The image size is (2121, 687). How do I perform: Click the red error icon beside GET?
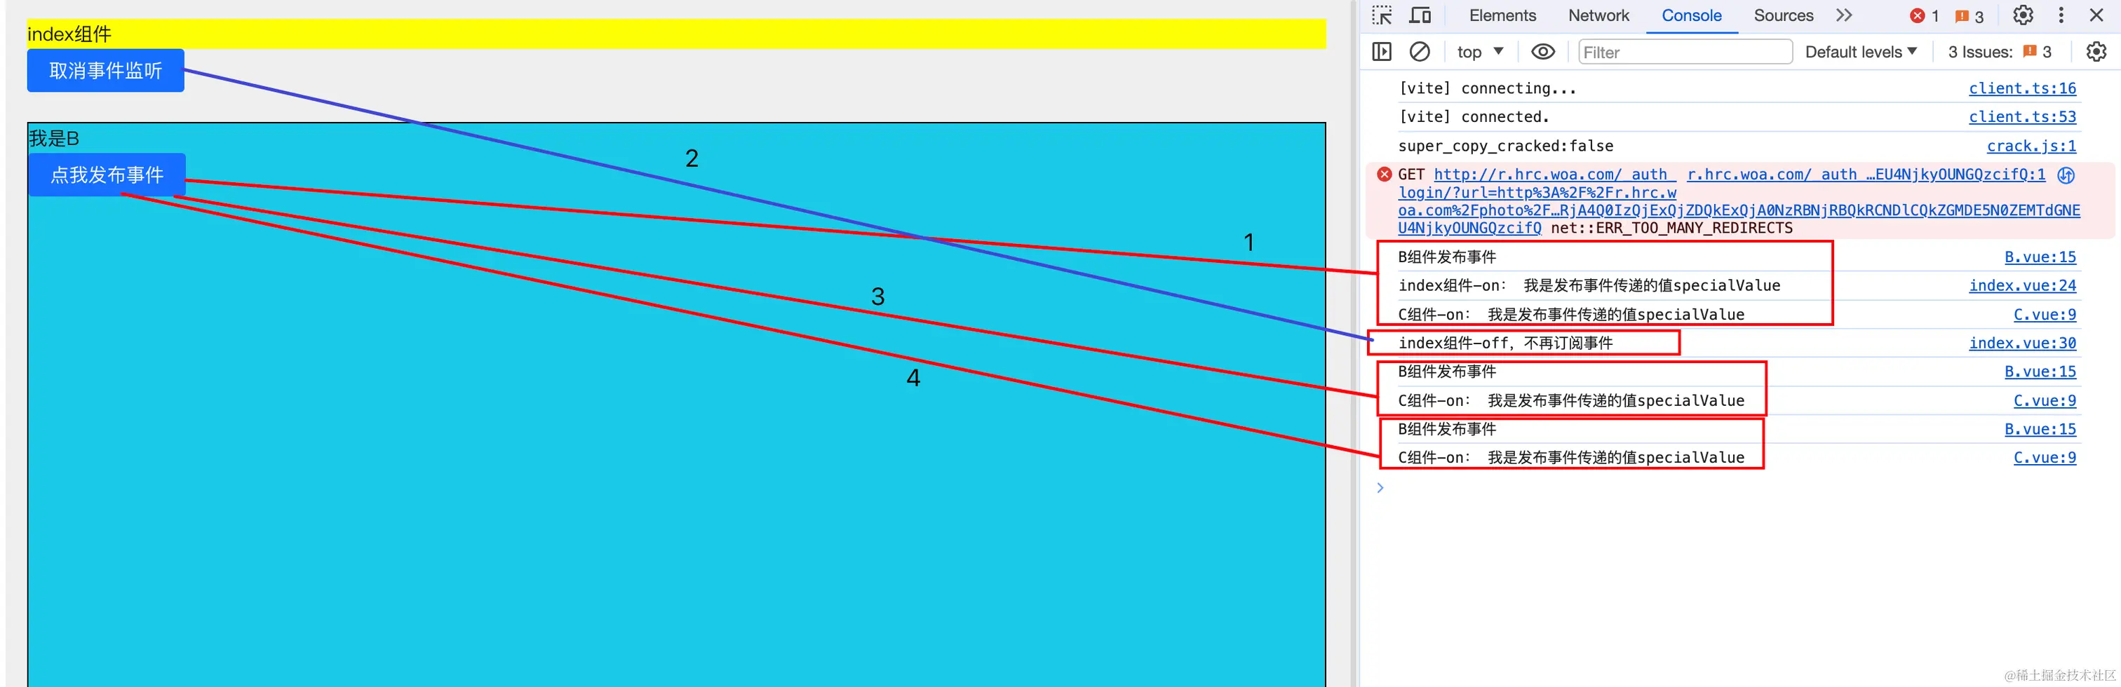(x=1385, y=175)
